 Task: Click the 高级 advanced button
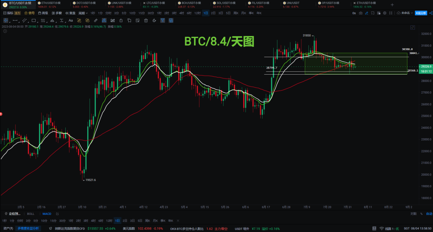pyautogui.click(x=43, y=13)
